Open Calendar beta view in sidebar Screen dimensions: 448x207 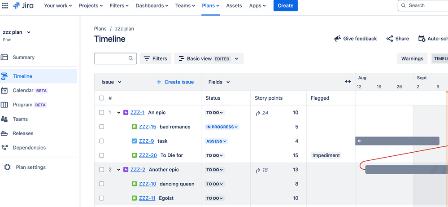point(30,90)
